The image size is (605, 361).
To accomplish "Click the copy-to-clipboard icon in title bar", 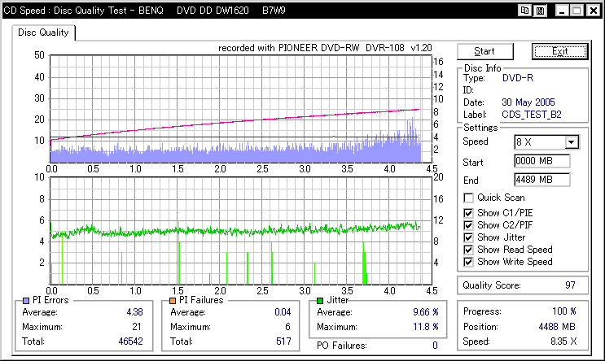I will pyautogui.click(x=524, y=11).
